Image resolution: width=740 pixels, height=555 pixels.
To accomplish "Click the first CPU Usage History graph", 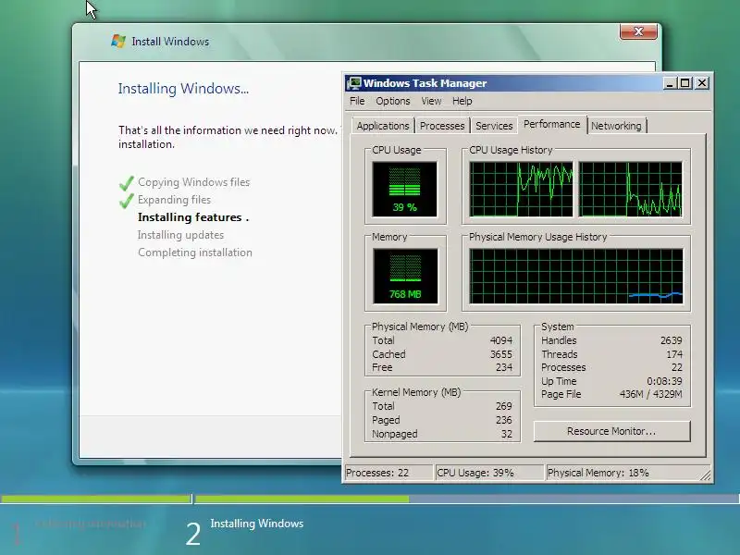I will click(521, 190).
